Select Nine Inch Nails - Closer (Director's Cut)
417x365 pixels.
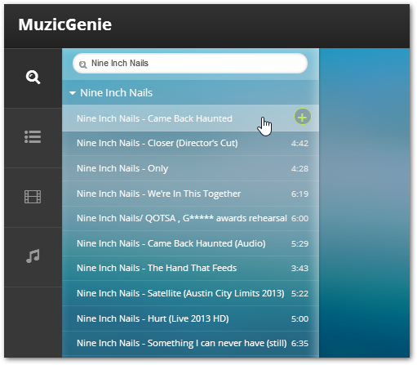click(x=190, y=143)
